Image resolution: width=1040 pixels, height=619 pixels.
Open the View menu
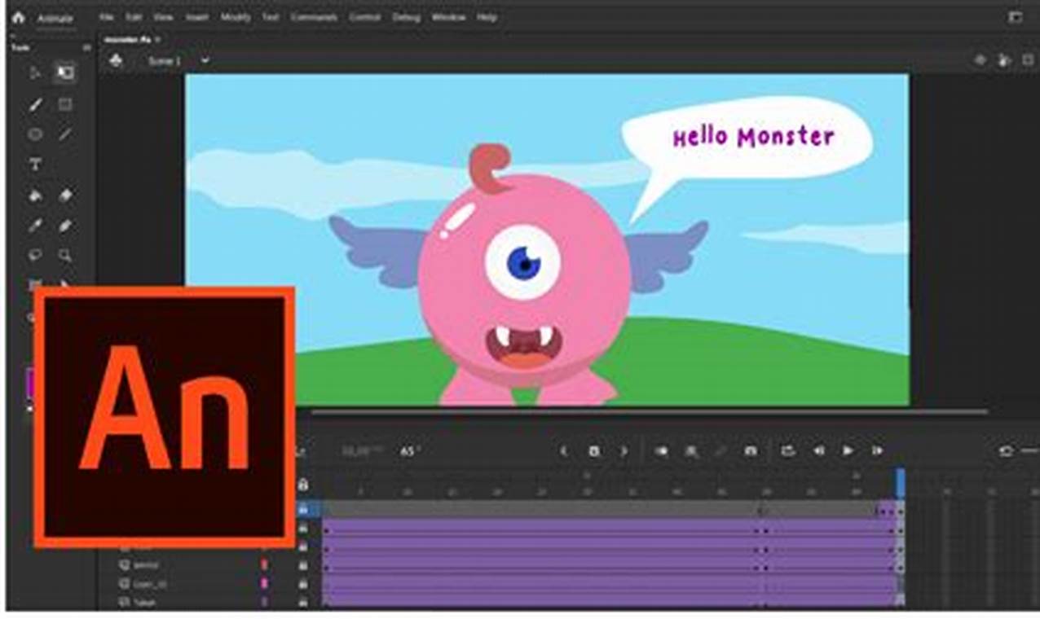(x=163, y=17)
